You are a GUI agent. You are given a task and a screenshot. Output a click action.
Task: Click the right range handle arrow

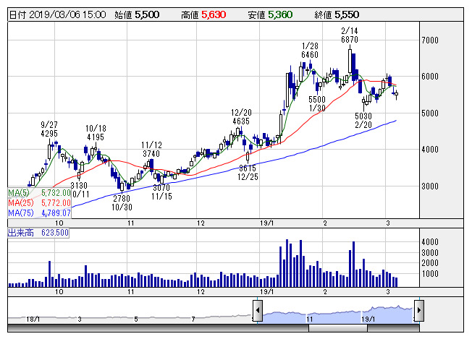point(418,312)
